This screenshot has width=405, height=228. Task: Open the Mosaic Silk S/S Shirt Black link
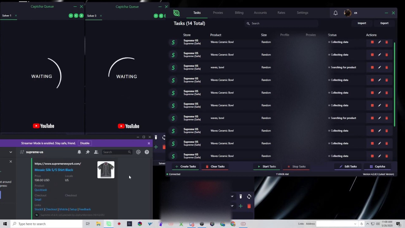click(x=54, y=170)
